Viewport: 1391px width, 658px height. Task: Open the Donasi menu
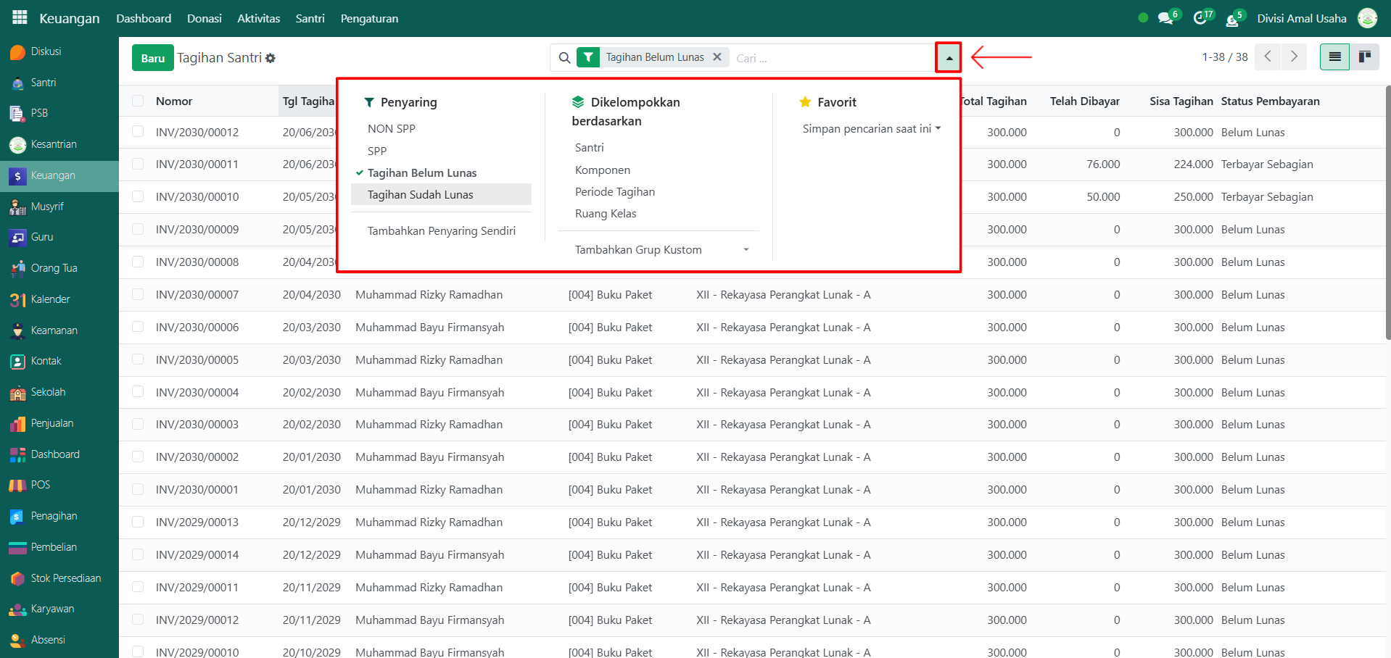(204, 18)
